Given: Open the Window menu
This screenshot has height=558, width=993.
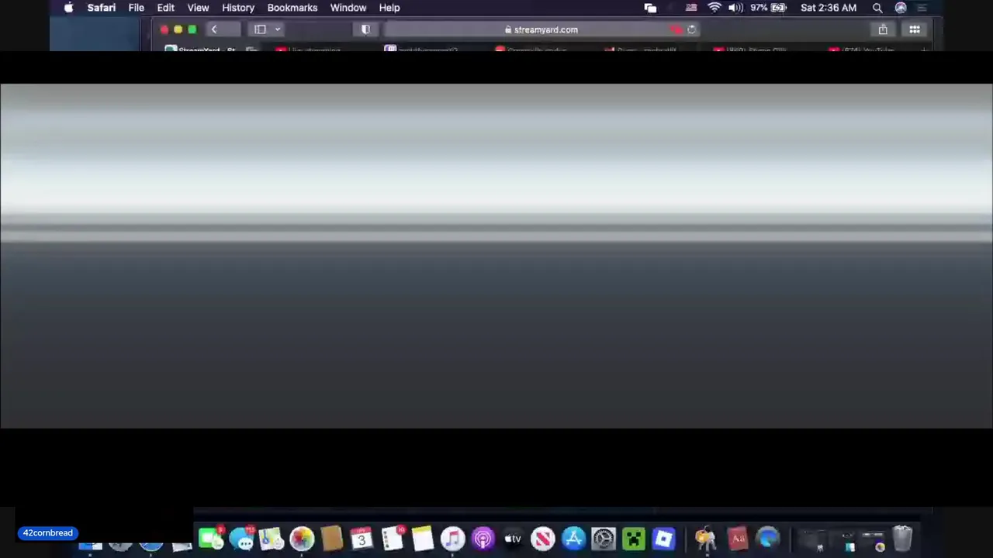Looking at the screenshot, I should 348,8.
